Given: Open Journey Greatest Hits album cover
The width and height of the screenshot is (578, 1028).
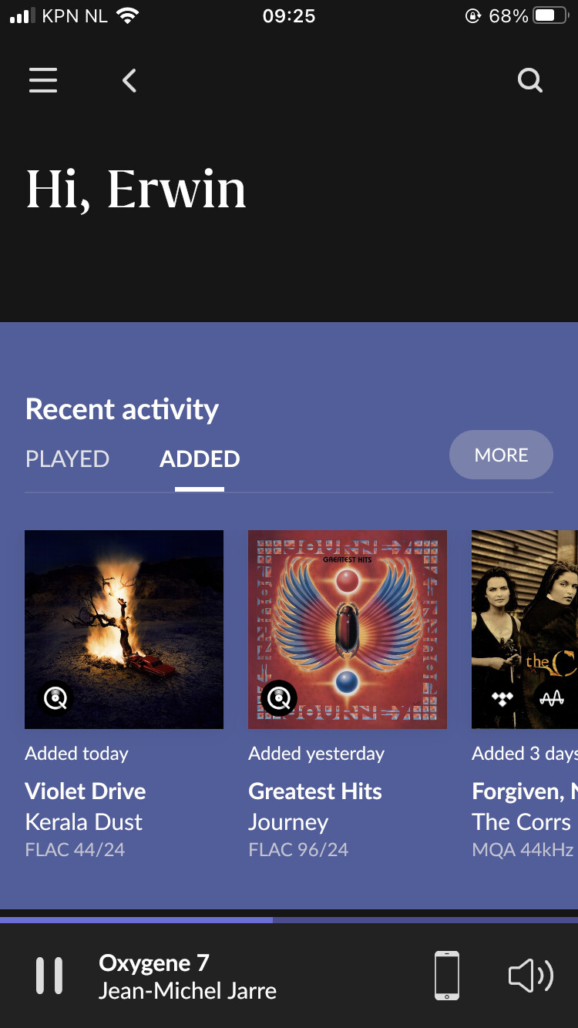Looking at the screenshot, I should (348, 616).
